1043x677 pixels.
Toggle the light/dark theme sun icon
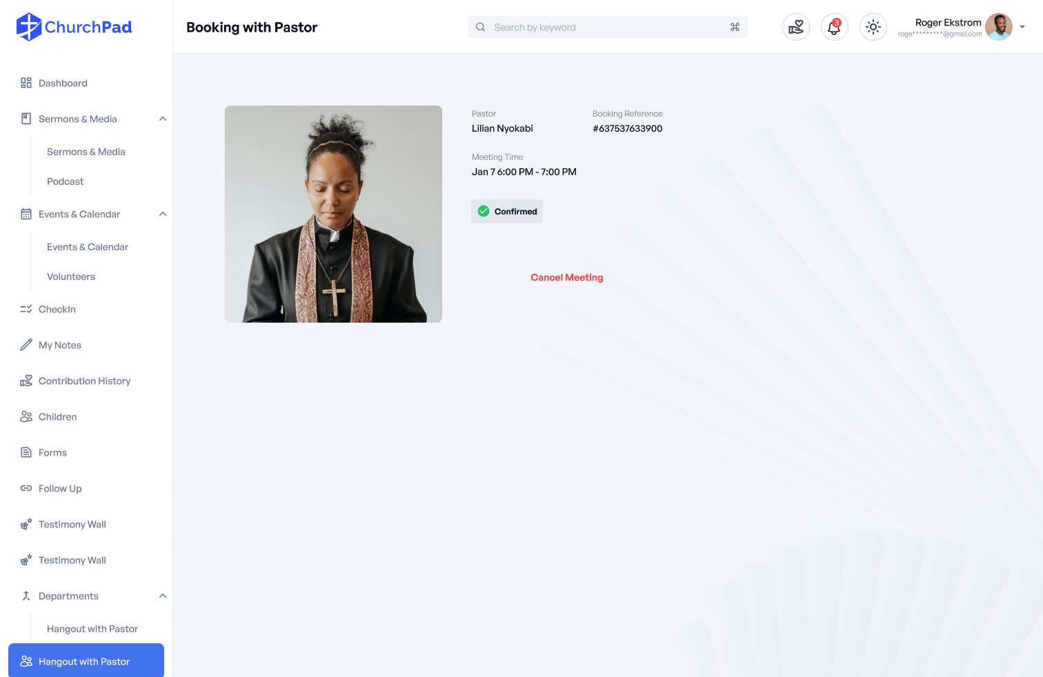(873, 27)
